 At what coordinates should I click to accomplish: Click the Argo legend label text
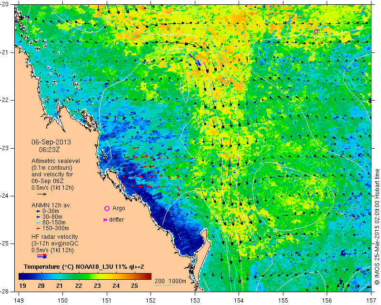[x=119, y=208]
